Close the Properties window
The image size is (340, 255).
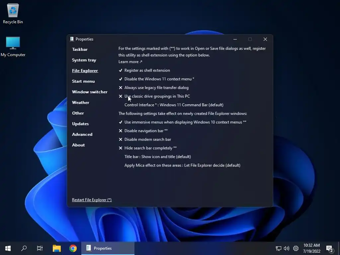click(x=265, y=39)
